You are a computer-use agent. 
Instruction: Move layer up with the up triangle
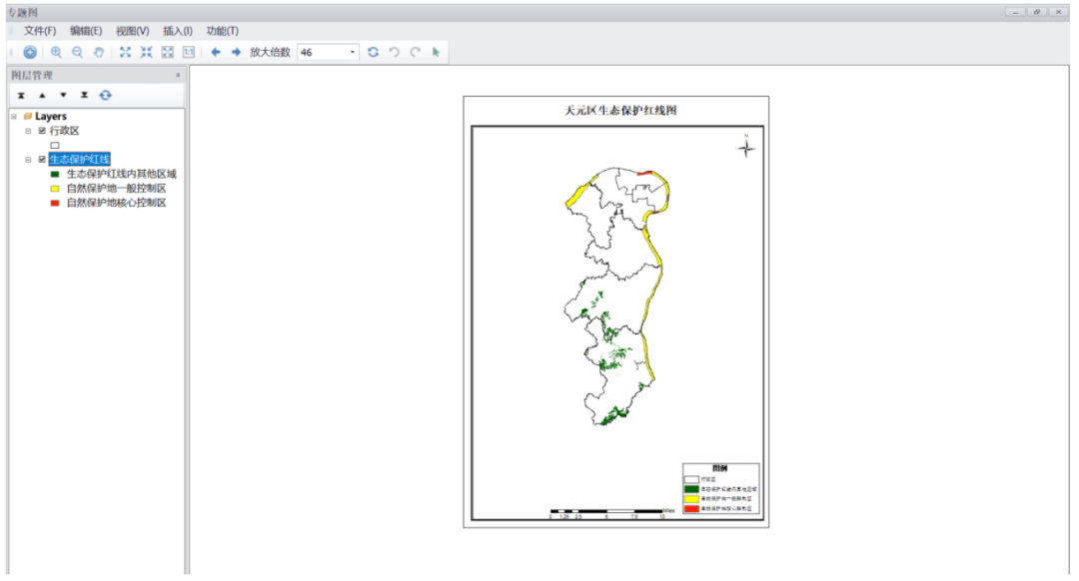(x=42, y=96)
